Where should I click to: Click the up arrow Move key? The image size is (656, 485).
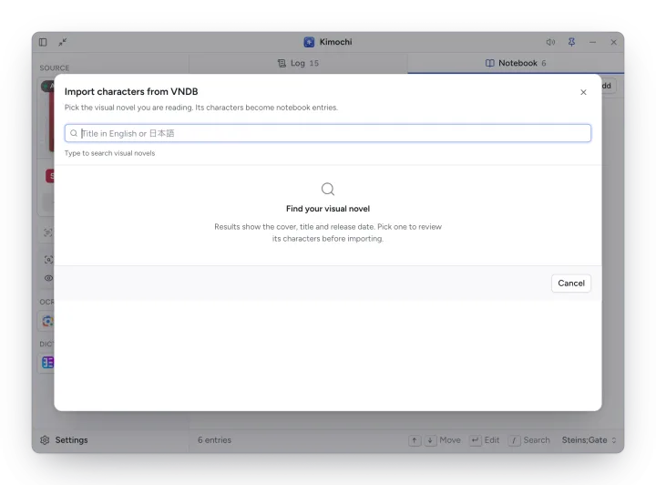pyautogui.click(x=415, y=440)
